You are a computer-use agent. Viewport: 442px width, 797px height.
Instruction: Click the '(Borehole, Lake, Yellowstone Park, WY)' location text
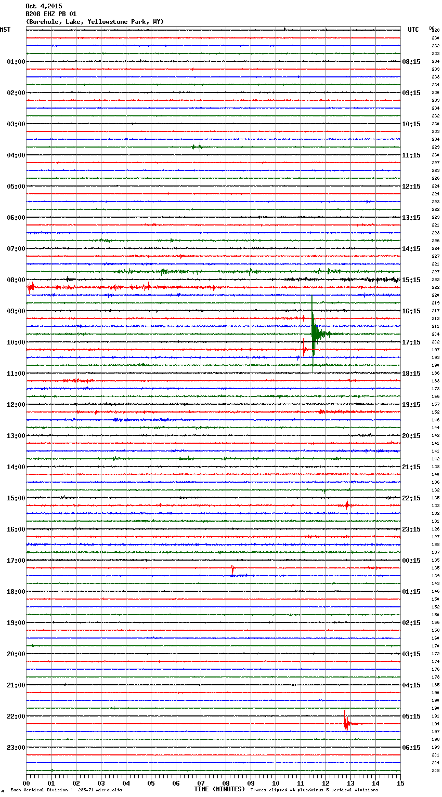pos(95,22)
